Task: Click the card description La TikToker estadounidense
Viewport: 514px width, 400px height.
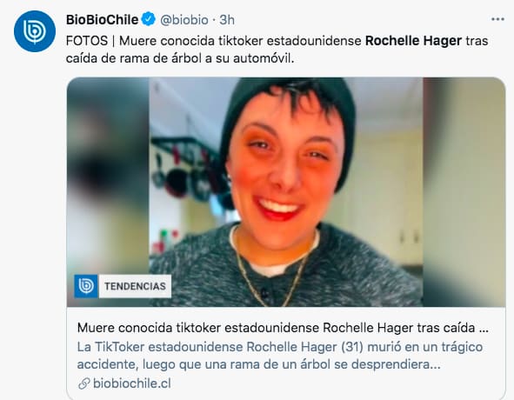Action: 280,356
